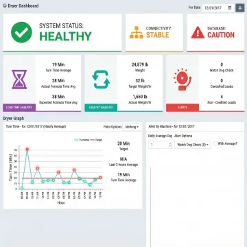
Task: Click the Cancelled Loads count
Action: tap(222, 81)
